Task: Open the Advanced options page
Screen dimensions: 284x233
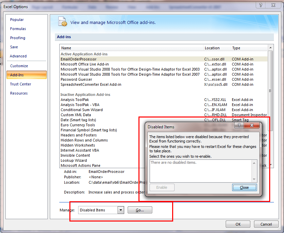Action: [x=19, y=56]
